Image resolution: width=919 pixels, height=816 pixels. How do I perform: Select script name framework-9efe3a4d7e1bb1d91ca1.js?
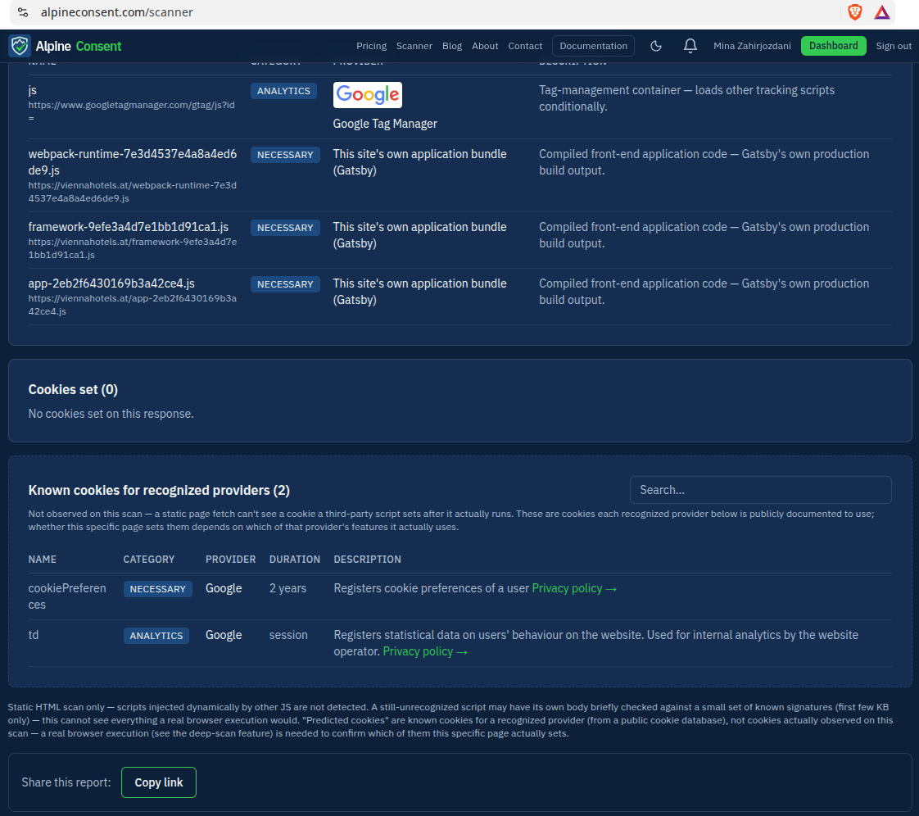pyautogui.click(x=129, y=227)
